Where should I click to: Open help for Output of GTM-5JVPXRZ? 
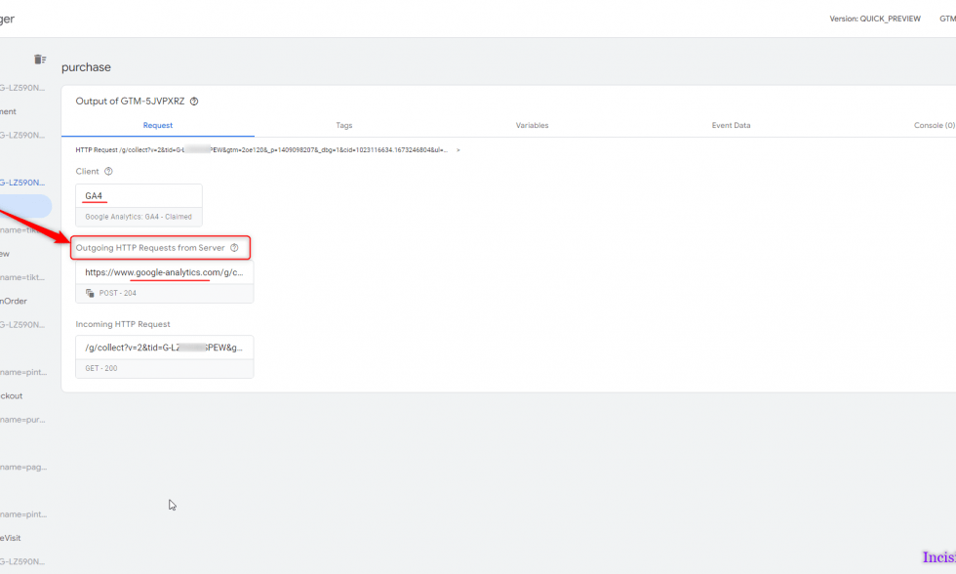[194, 101]
